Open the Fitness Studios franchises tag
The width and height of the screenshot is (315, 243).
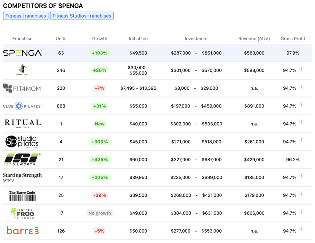point(82,16)
